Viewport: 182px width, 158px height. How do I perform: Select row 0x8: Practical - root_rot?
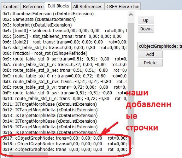64,53
